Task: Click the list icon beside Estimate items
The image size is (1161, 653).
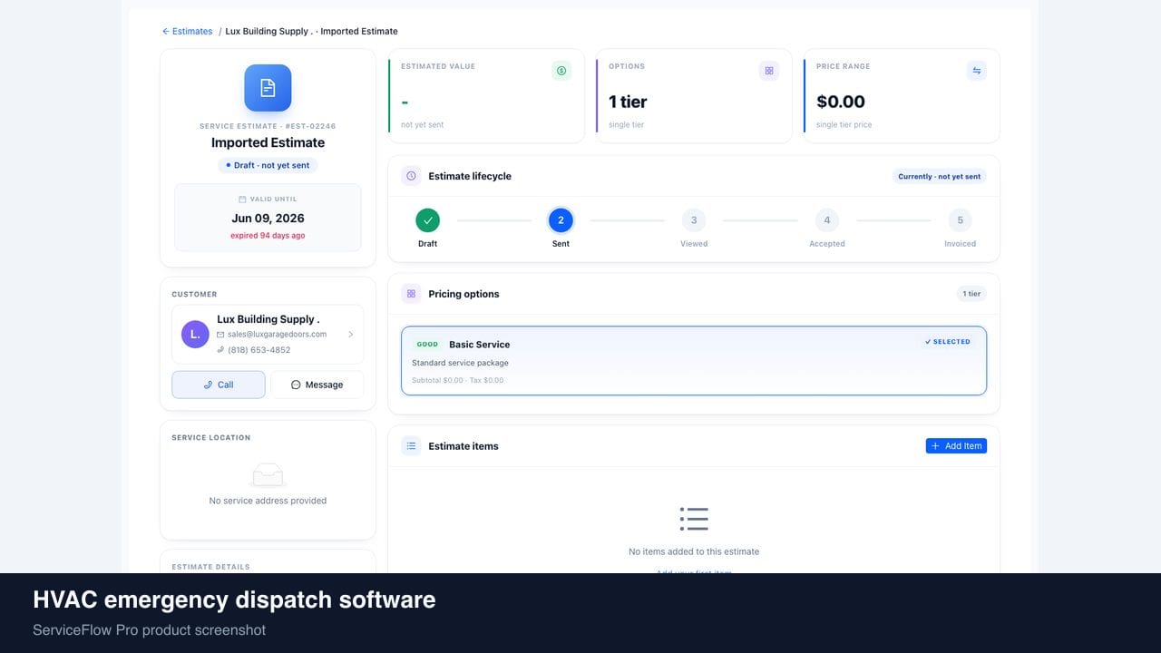Action: pos(411,446)
